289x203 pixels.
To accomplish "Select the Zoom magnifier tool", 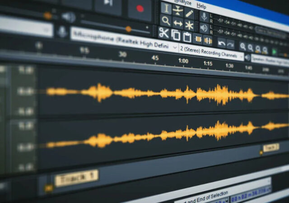I will coord(166,21).
